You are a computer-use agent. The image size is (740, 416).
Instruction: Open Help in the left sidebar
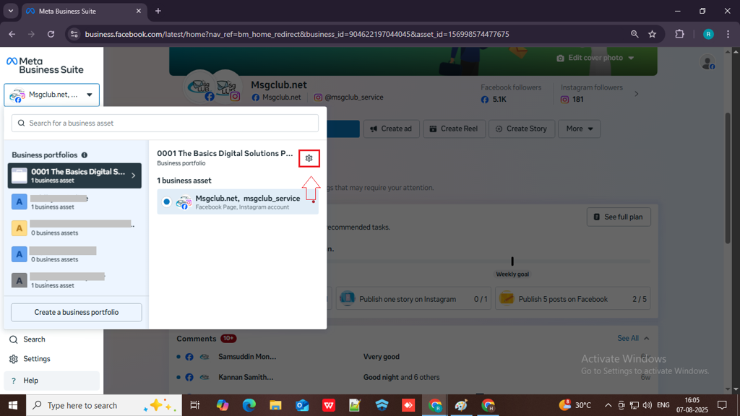click(51, 381)
